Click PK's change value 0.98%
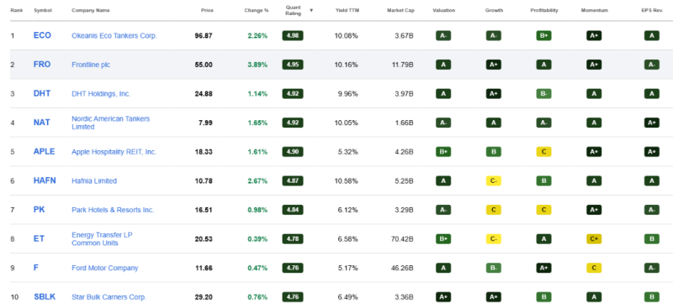This screenshot has width=673, height=308. point(257,210)
